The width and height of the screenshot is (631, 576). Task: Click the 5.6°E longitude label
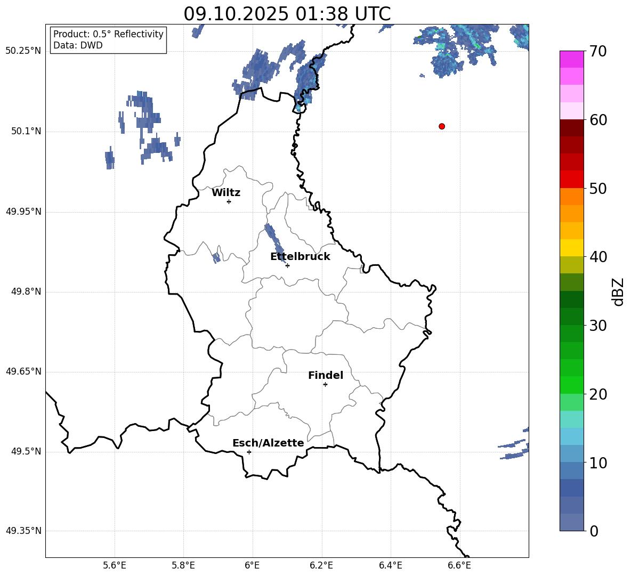tap(115, 565)
